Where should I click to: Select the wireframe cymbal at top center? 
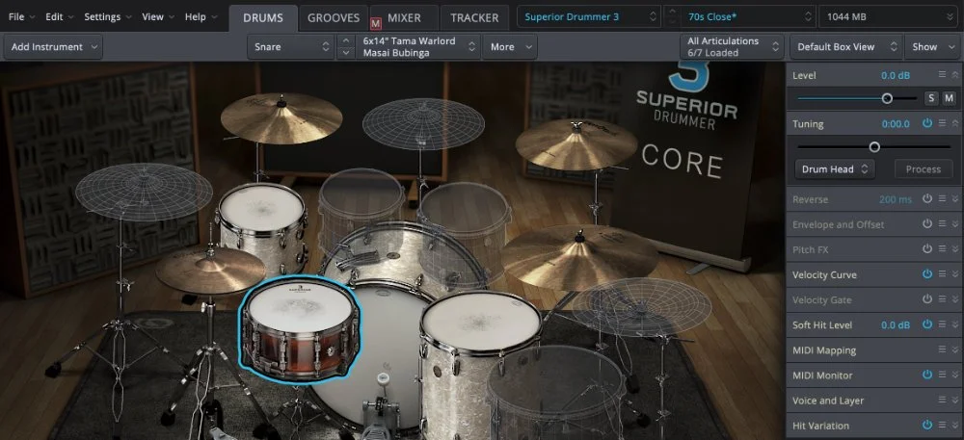tap(423, 124)
